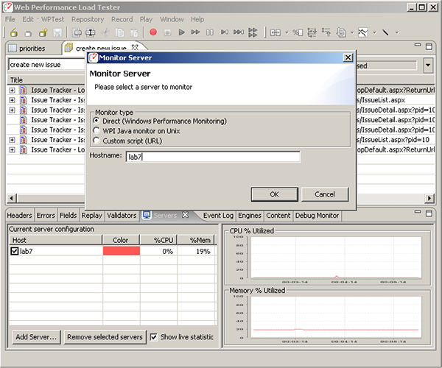The image size is (442, 368).
Task: Click the %CPU column header
Action: (x=158, y=240)
